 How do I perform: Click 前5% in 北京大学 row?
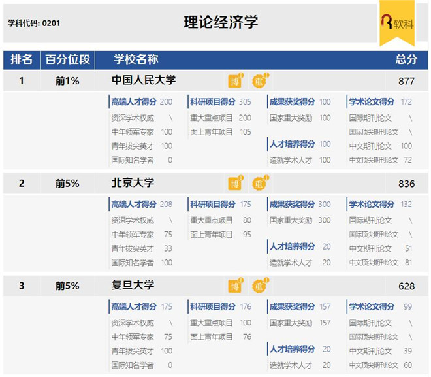click(x=67, y=184)
